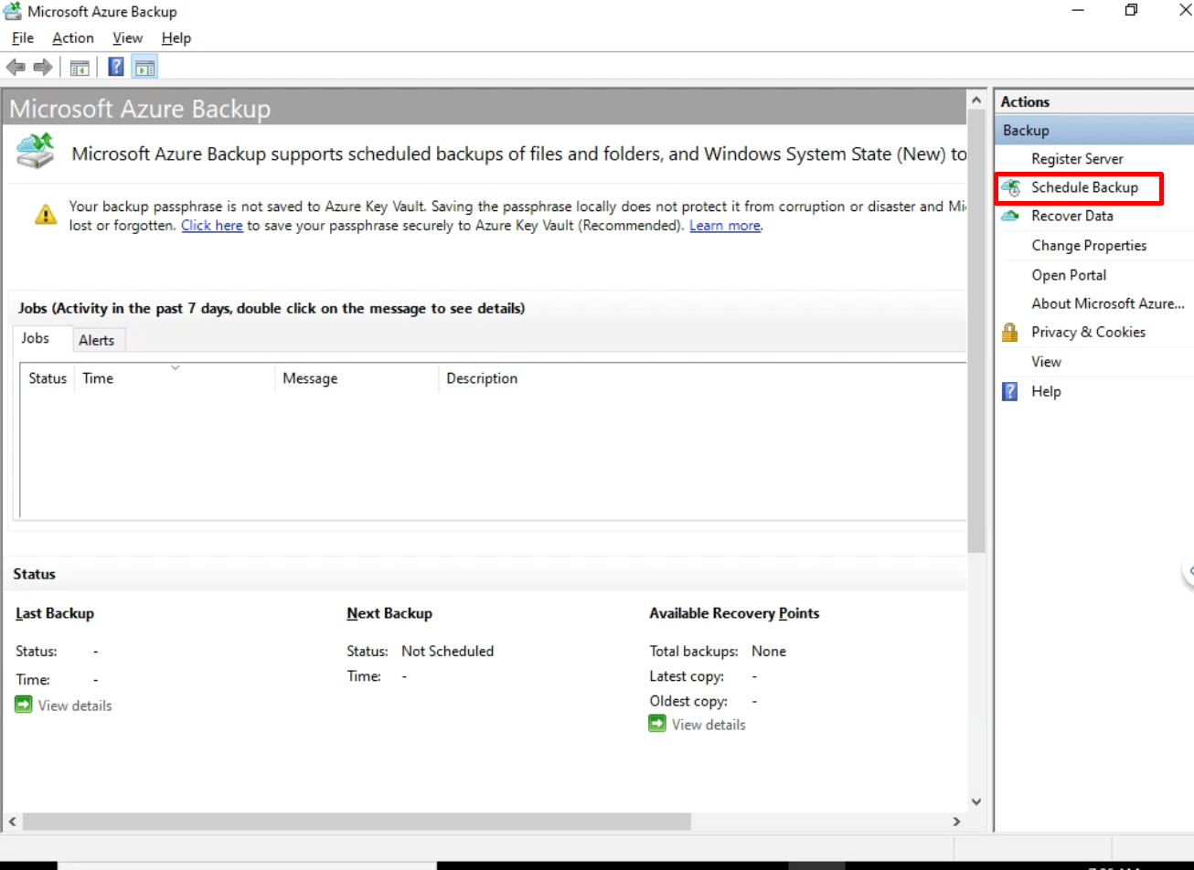This screenshot has height=870, width=1194.
Task: Open Change Properties action
Action: [1089, 246]
